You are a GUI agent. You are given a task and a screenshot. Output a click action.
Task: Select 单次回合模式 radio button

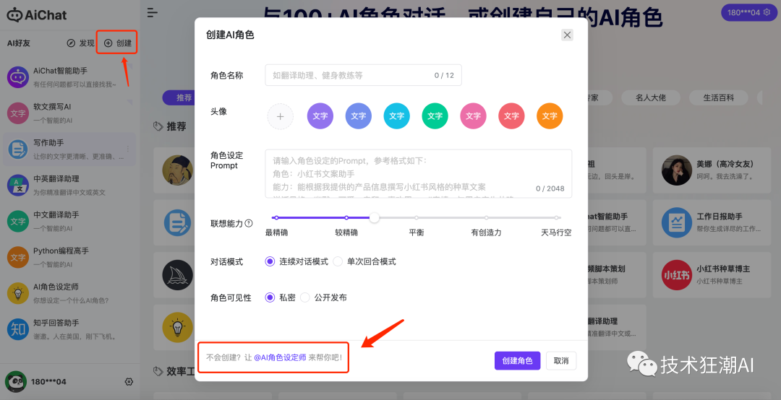338,261
